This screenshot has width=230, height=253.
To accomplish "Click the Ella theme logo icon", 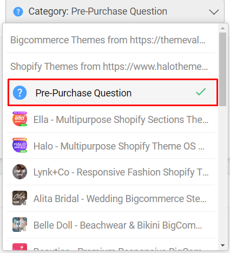I will (19, 119).
